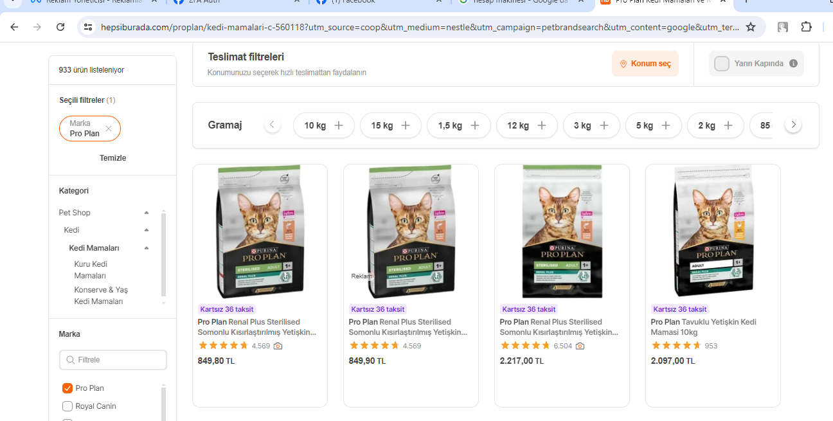
Task: Open site information icon in address bar
Action: click(89, 27)
